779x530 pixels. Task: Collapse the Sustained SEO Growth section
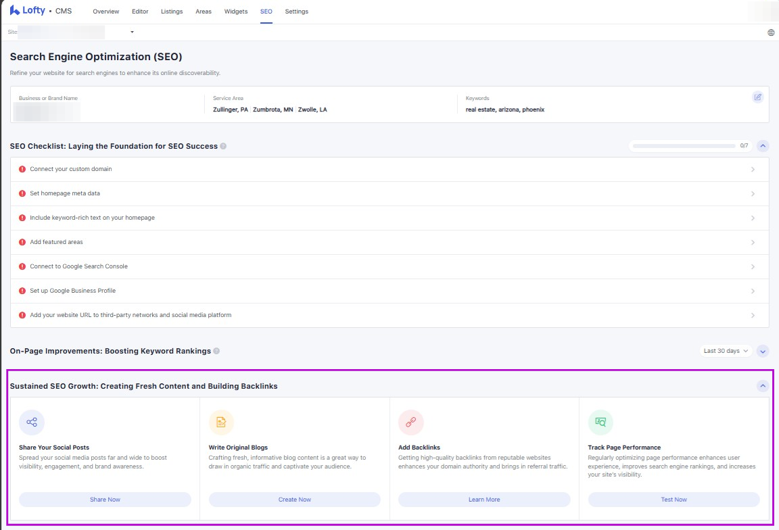click(763, 386)
